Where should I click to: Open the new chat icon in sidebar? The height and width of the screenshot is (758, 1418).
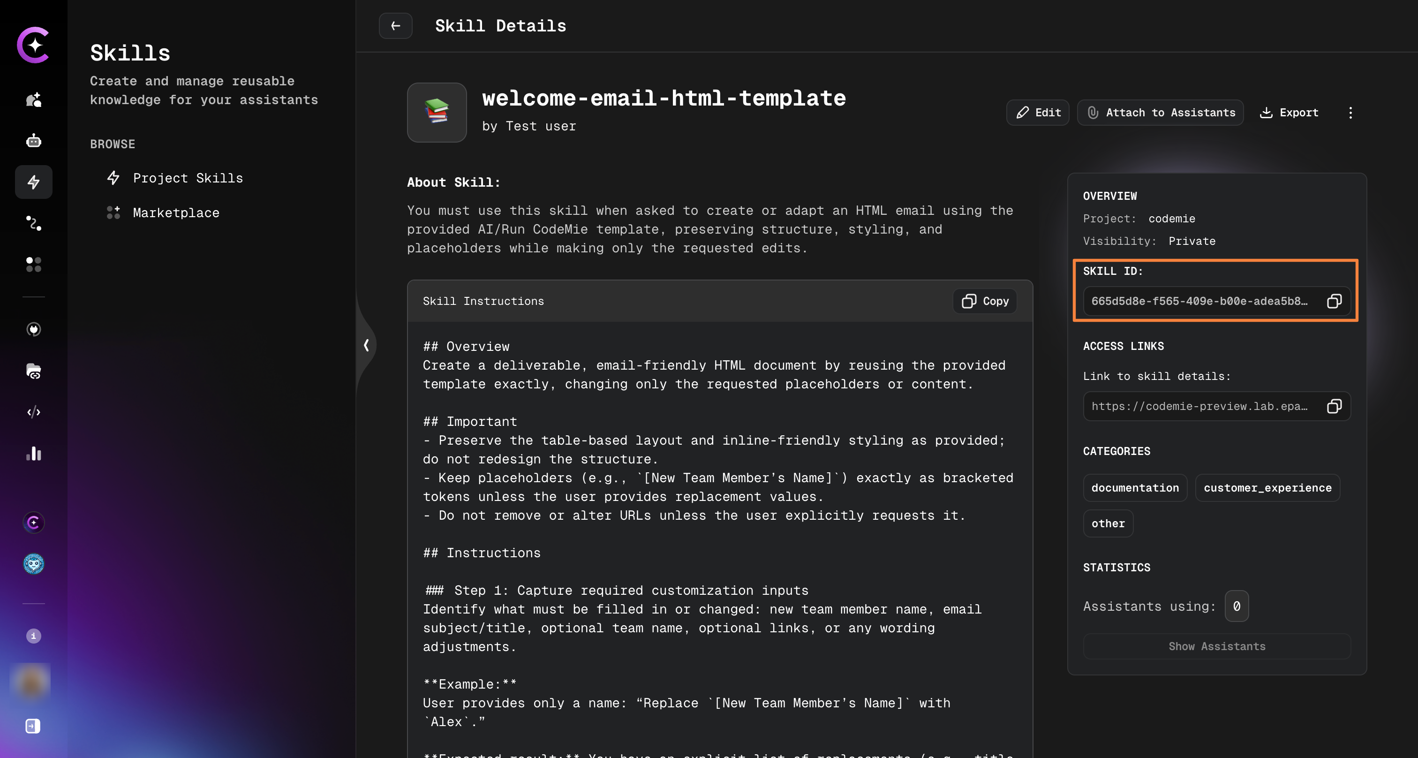pyautogui.click(x=34, y=99)
